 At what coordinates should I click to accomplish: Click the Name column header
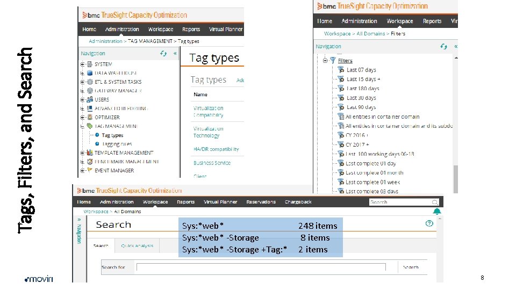pos(200,95)
